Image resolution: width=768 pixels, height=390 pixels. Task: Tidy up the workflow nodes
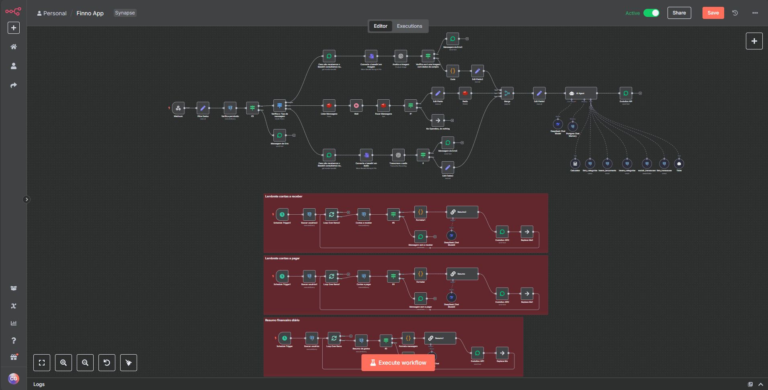(129, 363)
